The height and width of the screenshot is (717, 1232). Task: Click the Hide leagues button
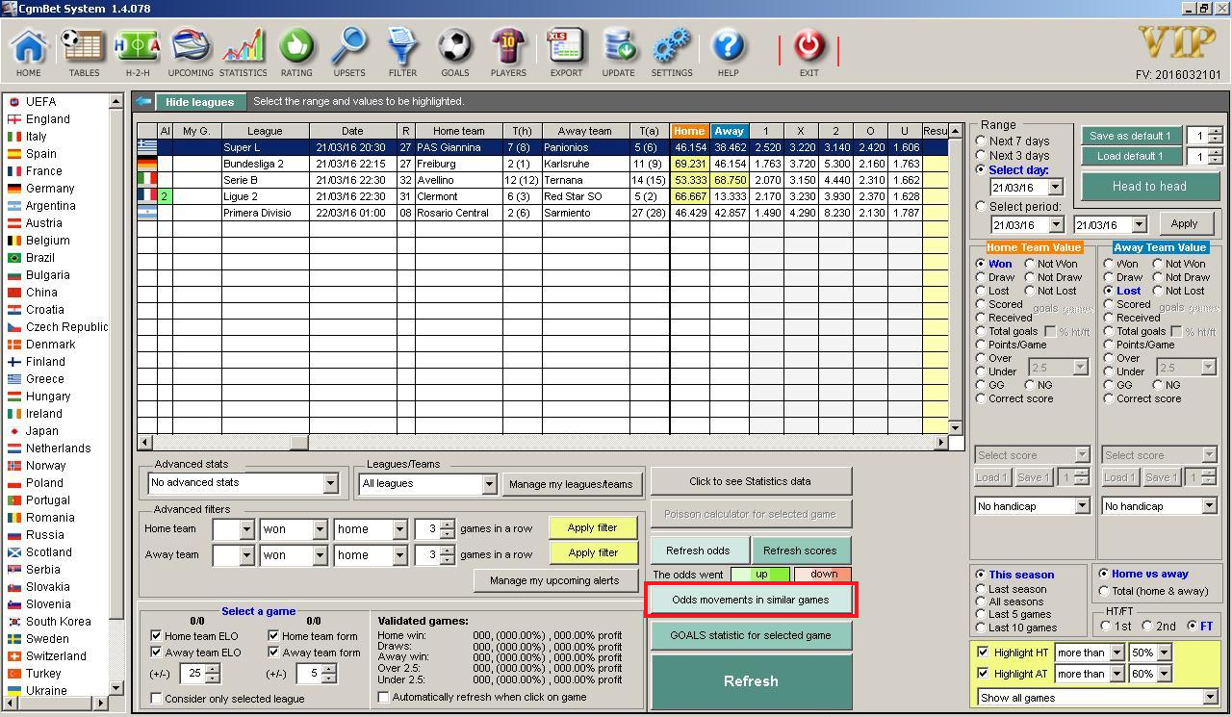[x=199, y=102]
